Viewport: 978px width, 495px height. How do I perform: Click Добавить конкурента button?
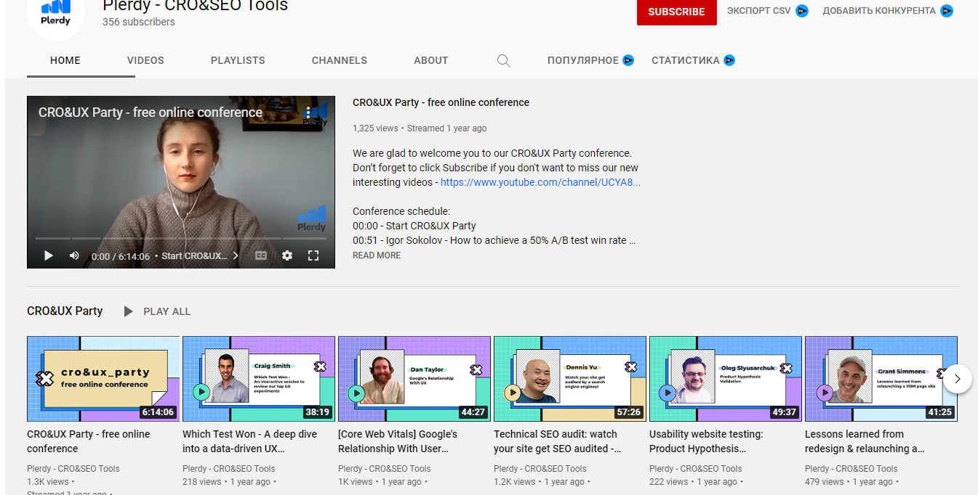click(887, 11)
